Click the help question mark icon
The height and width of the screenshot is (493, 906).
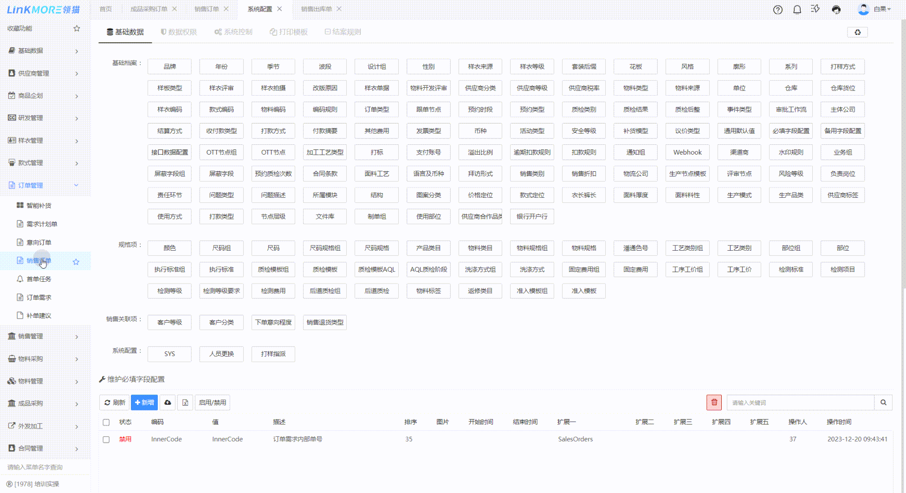click(x=778, y=10)
